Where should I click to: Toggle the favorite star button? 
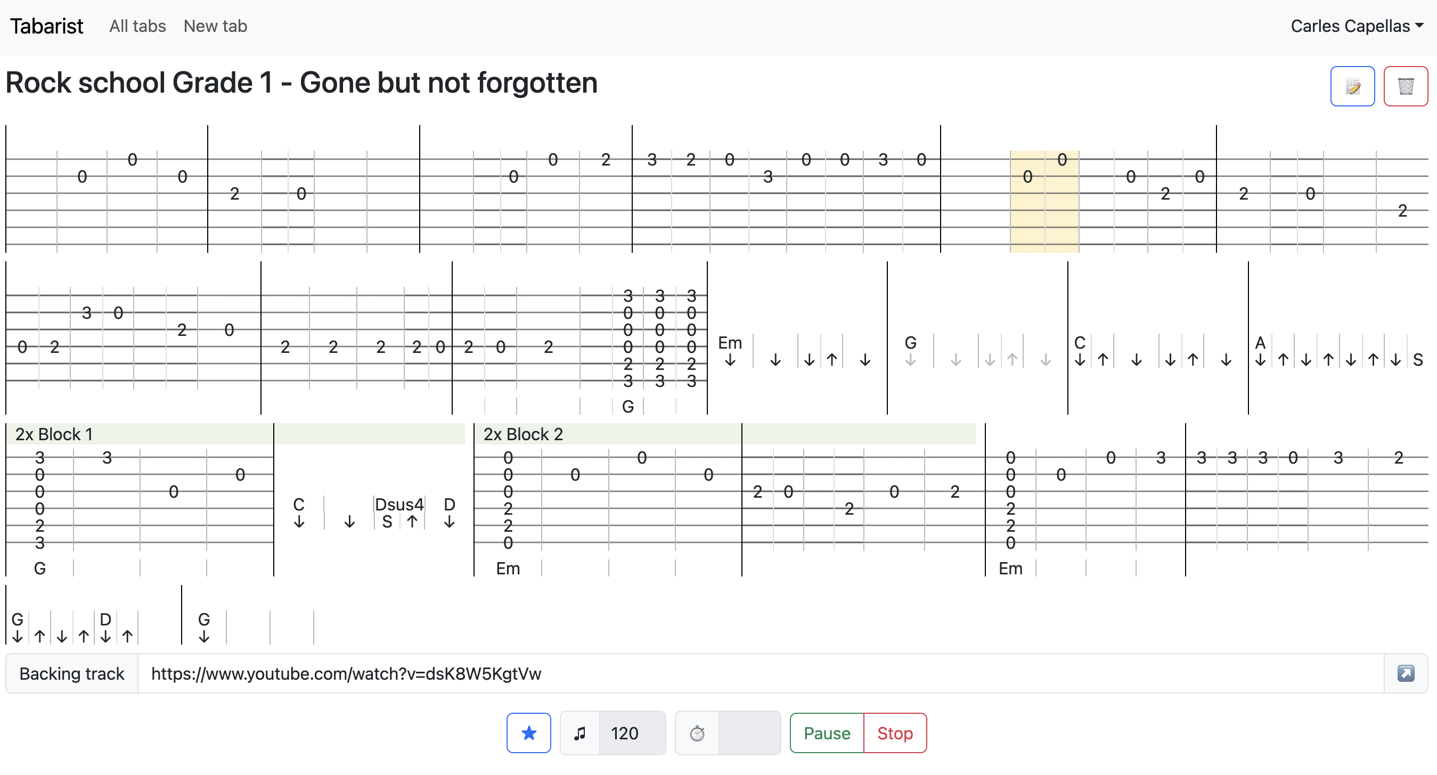[528, 732]
